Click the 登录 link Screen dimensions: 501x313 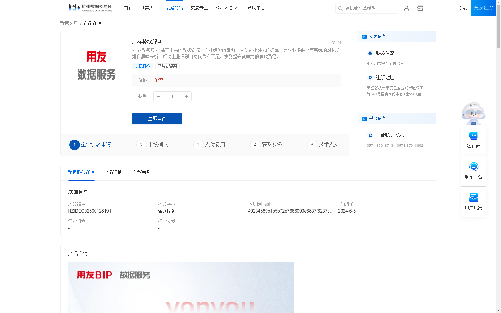[x=462, y=8]
